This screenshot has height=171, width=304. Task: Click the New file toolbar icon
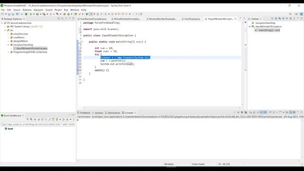tap(3, 14)
